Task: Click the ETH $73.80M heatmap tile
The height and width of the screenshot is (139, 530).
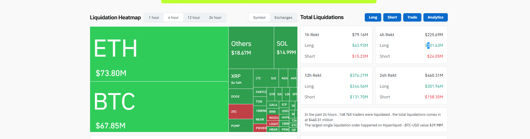Action: click(159, 54)
